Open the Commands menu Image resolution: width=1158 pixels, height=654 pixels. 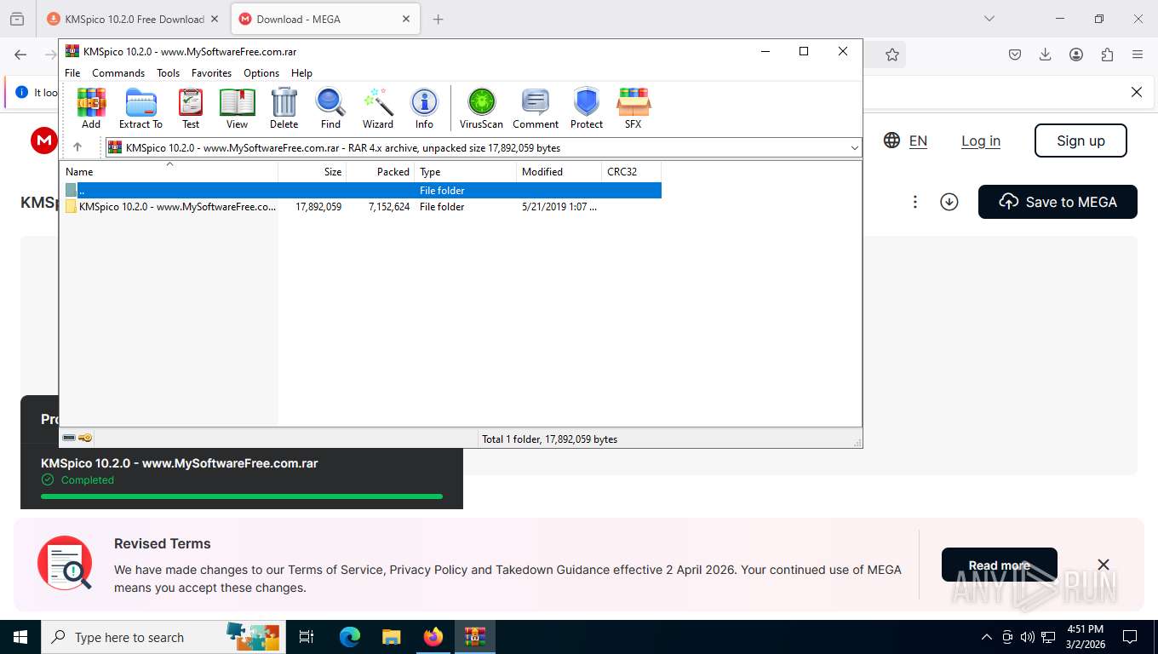[118, 73]
